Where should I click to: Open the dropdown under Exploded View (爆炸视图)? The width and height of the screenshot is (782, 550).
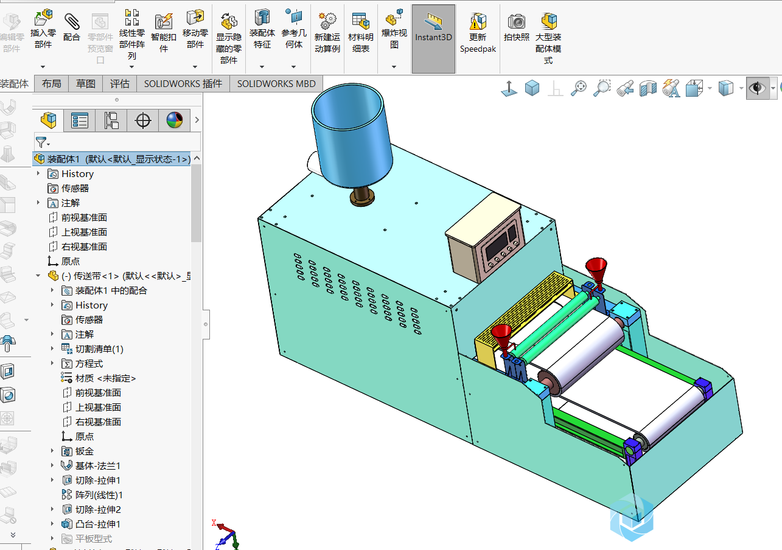(394, 67)
